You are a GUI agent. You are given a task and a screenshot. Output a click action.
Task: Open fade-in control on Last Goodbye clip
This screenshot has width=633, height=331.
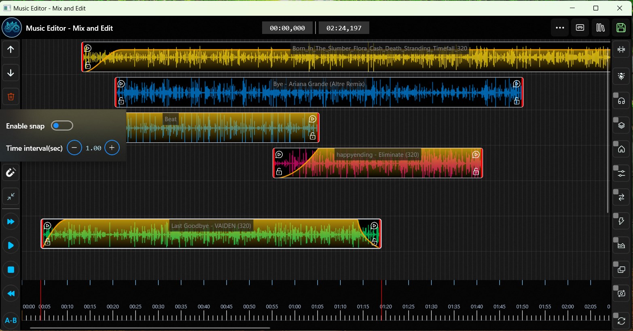(47, 226)
